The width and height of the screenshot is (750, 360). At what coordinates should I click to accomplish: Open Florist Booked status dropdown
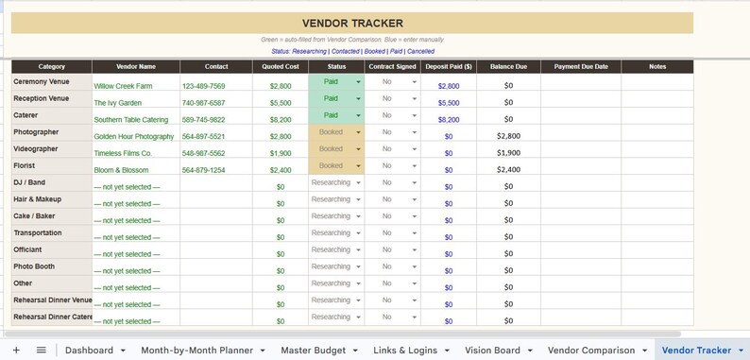click(x=358, y=165)
